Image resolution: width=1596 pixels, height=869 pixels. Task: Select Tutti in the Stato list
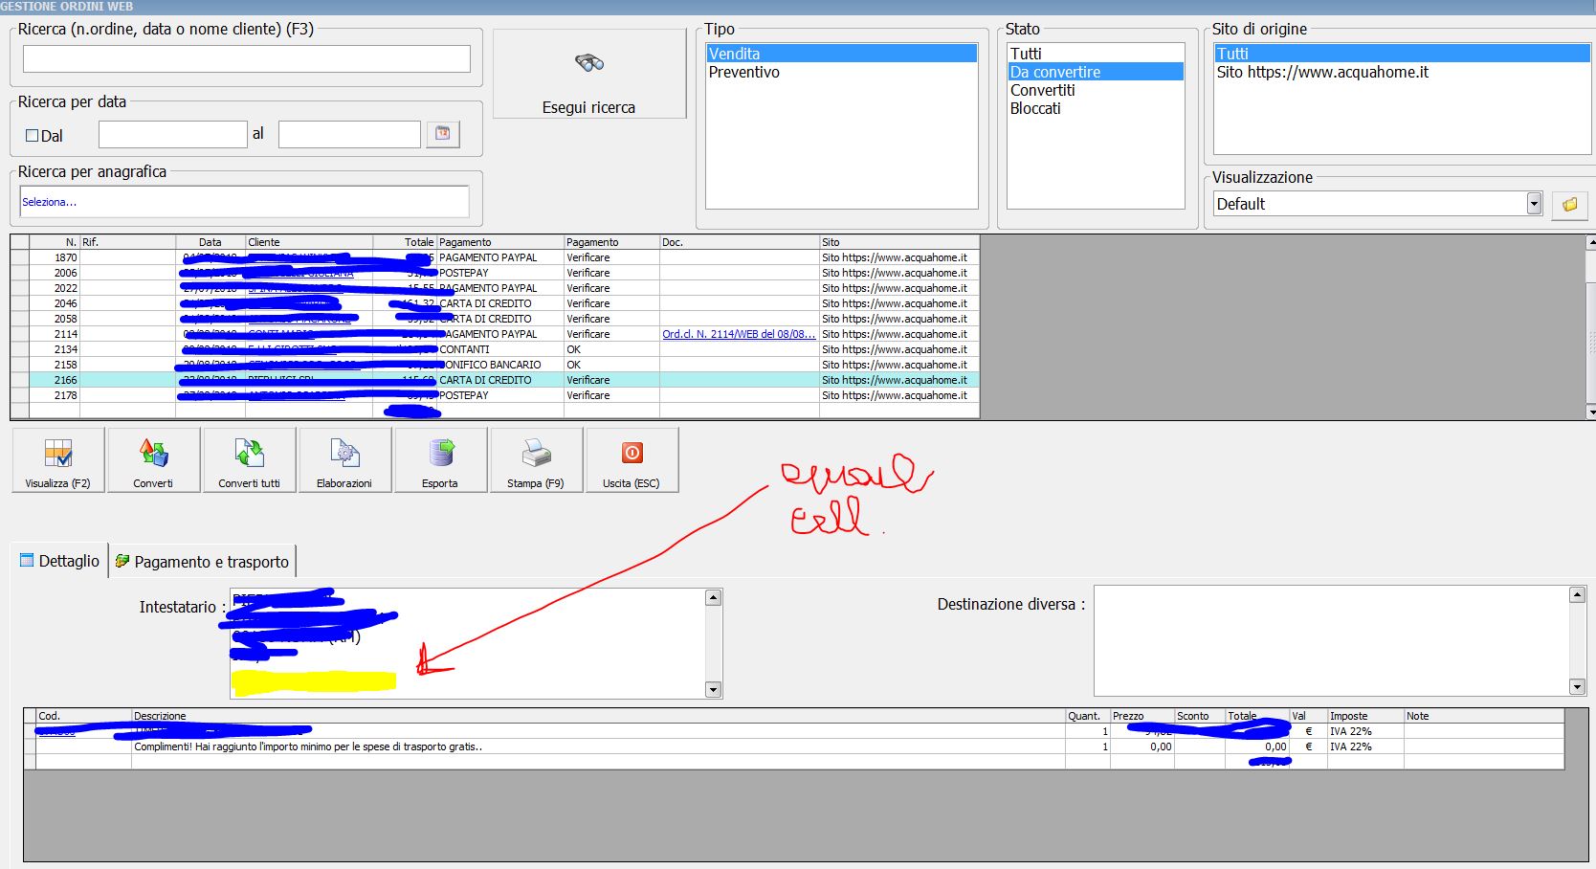[x=1096, y=54]
